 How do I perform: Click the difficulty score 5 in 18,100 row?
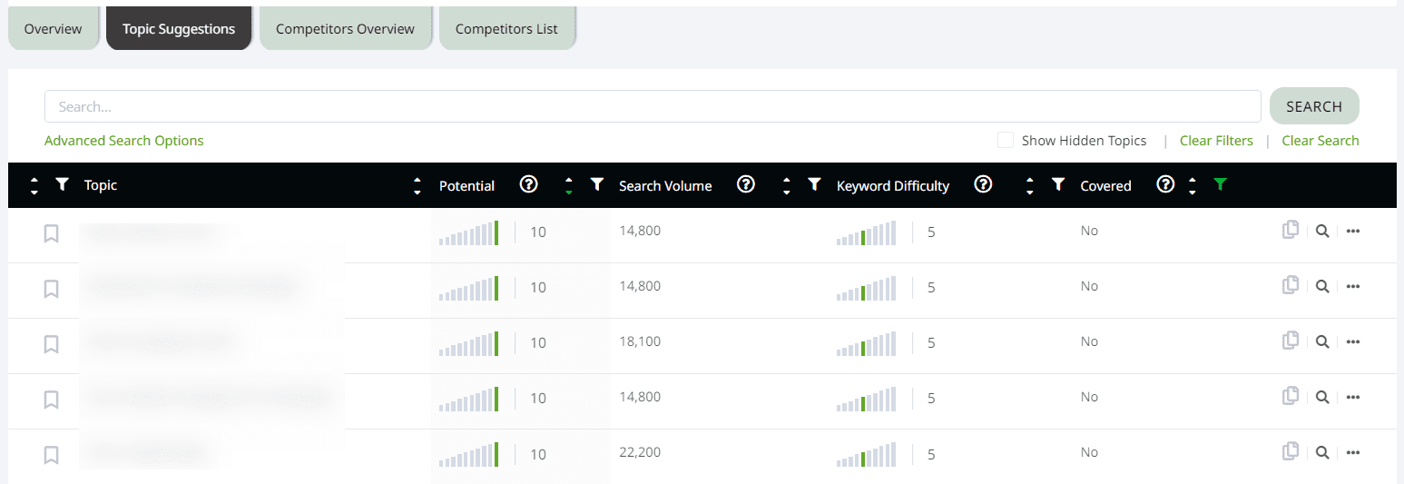point(931,343)
